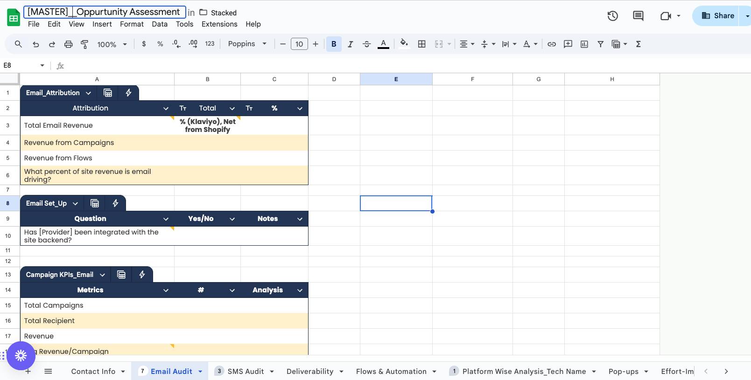Click the print icon
The height and width of the screenshot is (380, 751).
(x=68, y=44)
